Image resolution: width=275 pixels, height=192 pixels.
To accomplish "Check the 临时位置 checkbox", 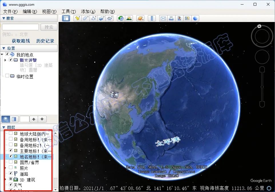I will tap(7, 76).
